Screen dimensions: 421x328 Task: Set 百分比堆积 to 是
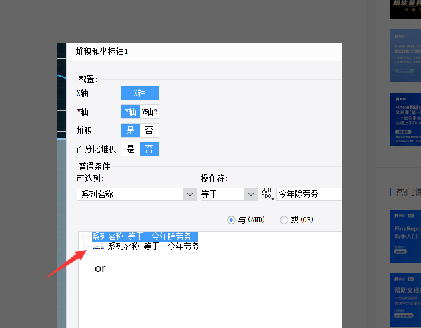[x=131, y=149]
